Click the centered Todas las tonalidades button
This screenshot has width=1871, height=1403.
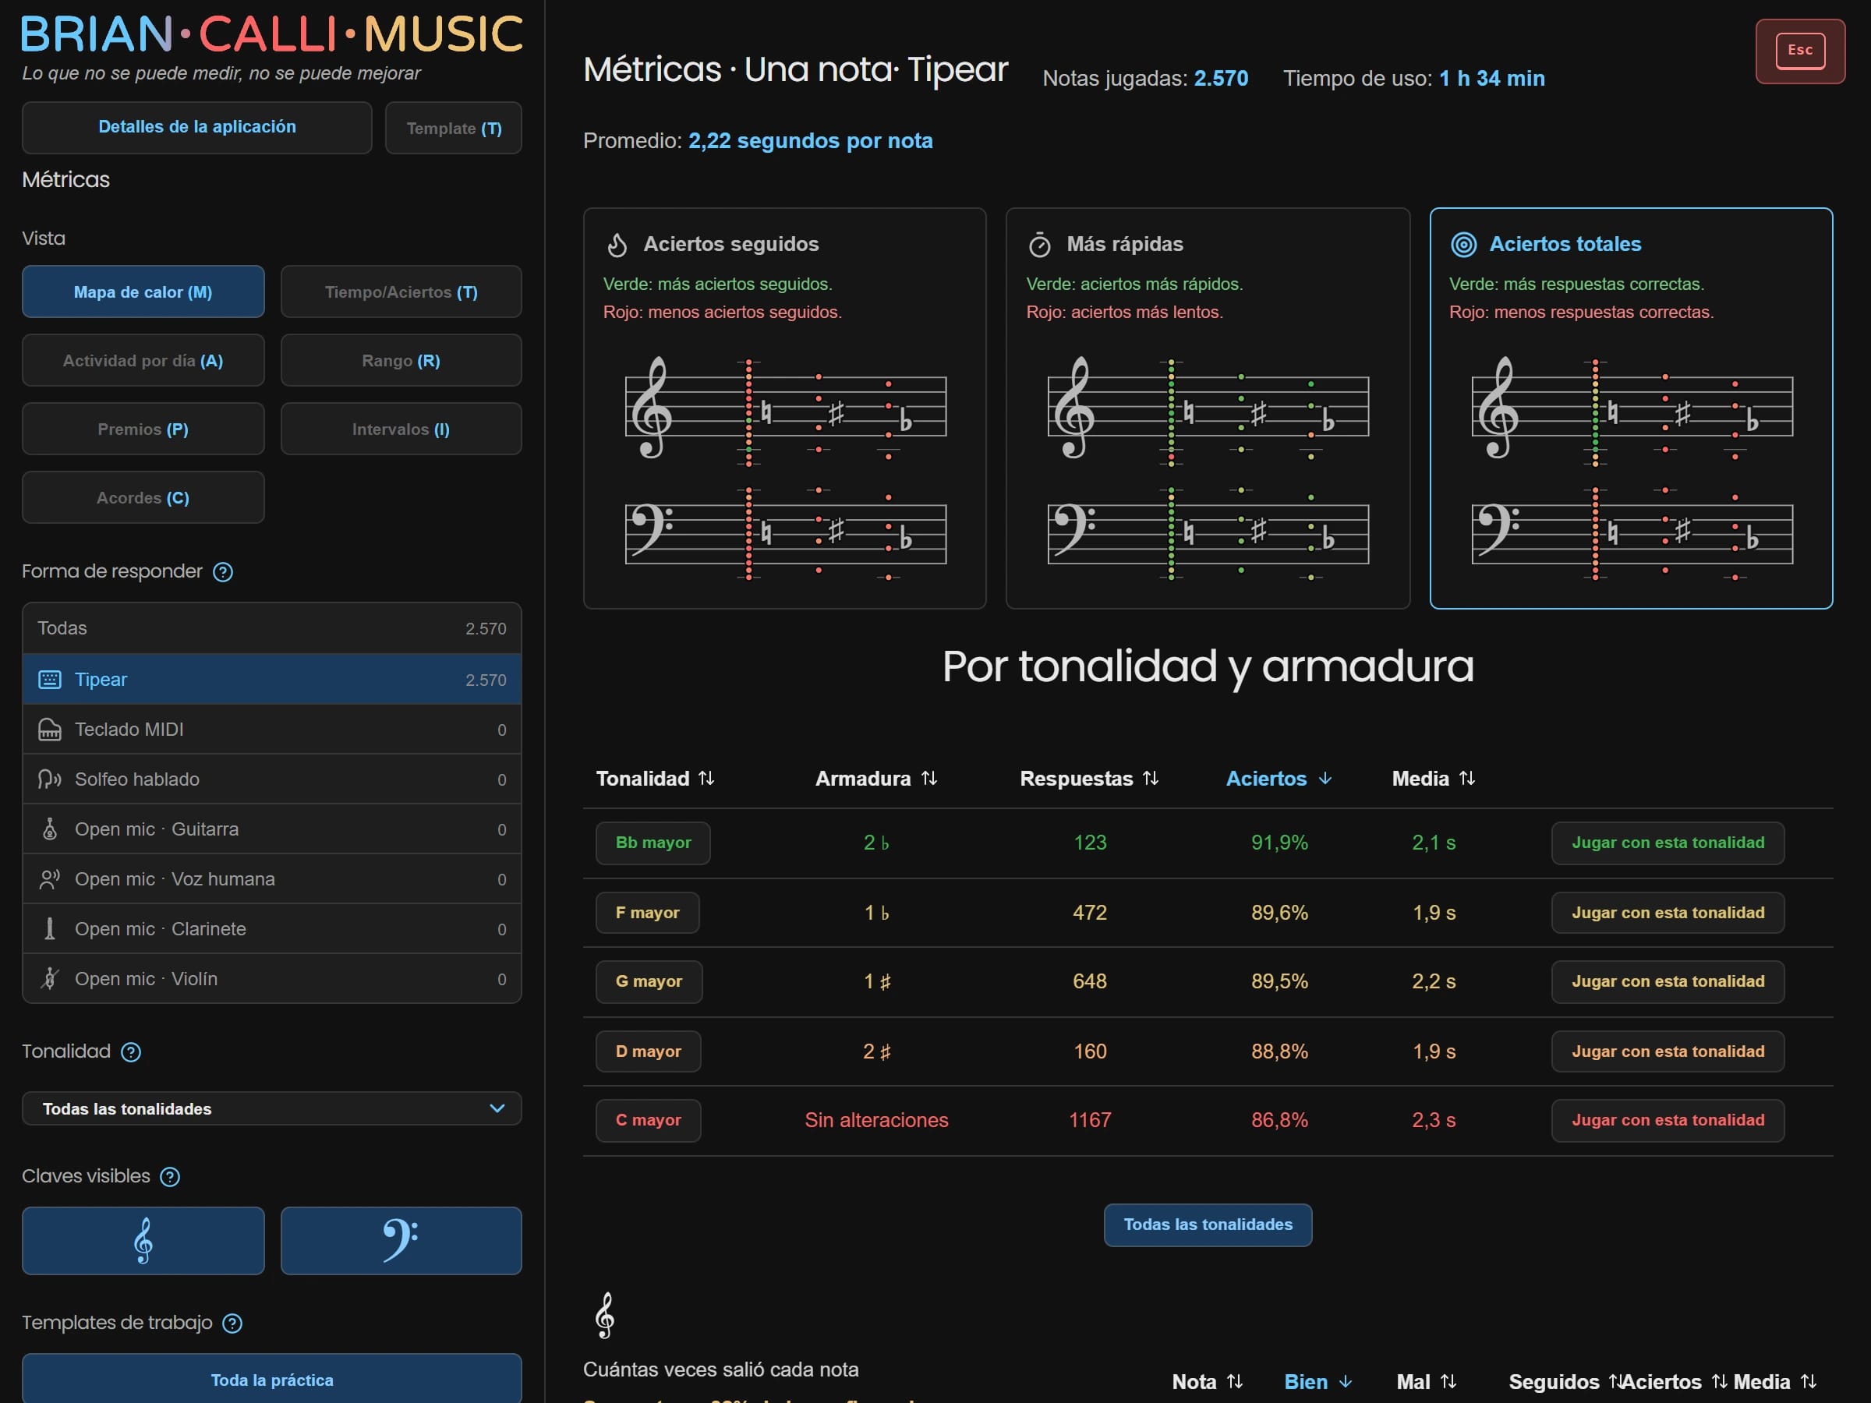(x=1208, y=1225)
